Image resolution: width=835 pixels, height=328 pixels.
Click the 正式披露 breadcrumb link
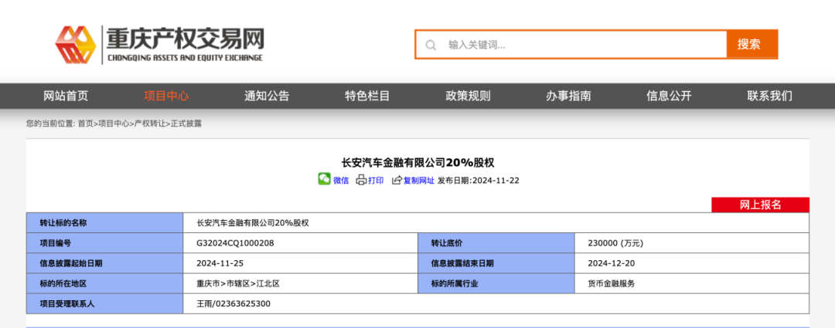(186, 123)
